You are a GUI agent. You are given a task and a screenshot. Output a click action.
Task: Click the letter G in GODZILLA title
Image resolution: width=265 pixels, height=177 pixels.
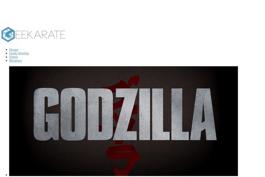[46, 114]
